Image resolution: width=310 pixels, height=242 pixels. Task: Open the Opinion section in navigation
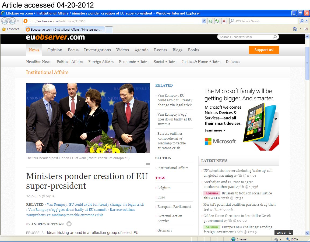[x=55, y=50]
